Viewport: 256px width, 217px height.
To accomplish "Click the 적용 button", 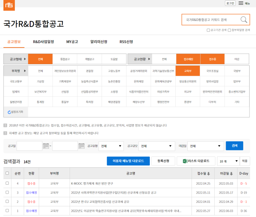I will pyautogui.click(x=245, y=161).
